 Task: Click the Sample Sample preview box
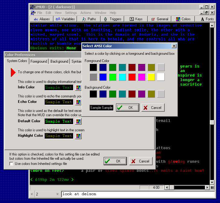click(x=102, y=108)
